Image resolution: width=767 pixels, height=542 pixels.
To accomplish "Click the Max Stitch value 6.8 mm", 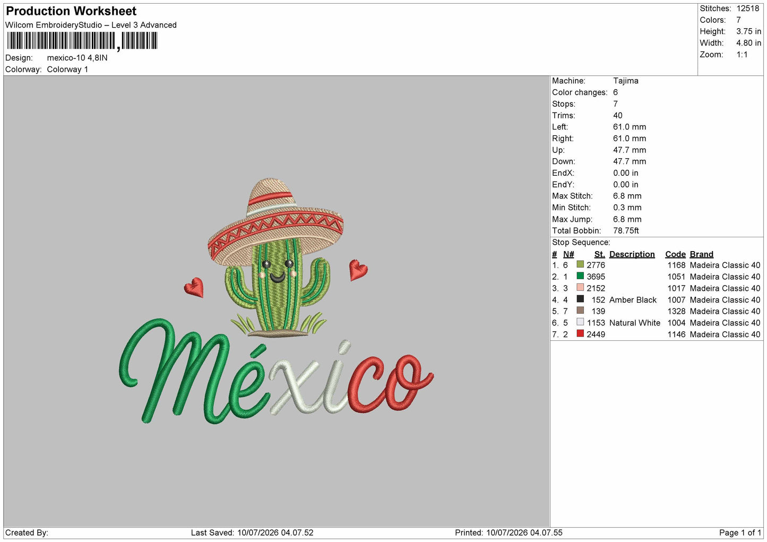I will pos(627,196).
